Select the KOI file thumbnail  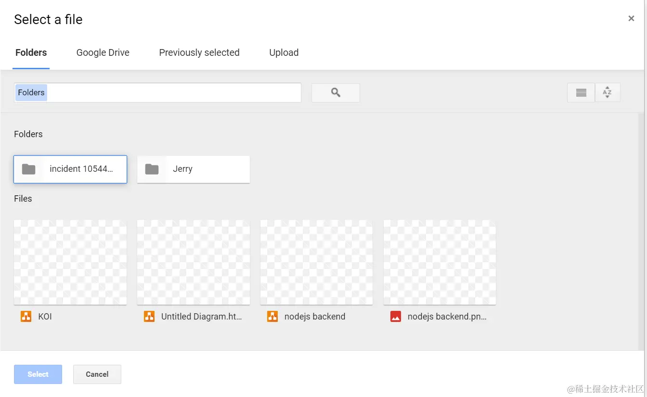(70, 262)
